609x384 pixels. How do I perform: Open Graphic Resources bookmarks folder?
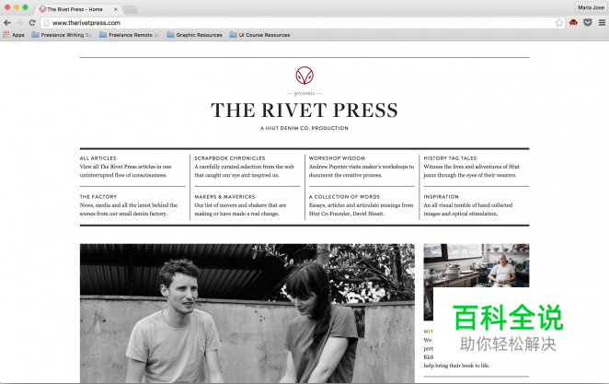(194, 35)
